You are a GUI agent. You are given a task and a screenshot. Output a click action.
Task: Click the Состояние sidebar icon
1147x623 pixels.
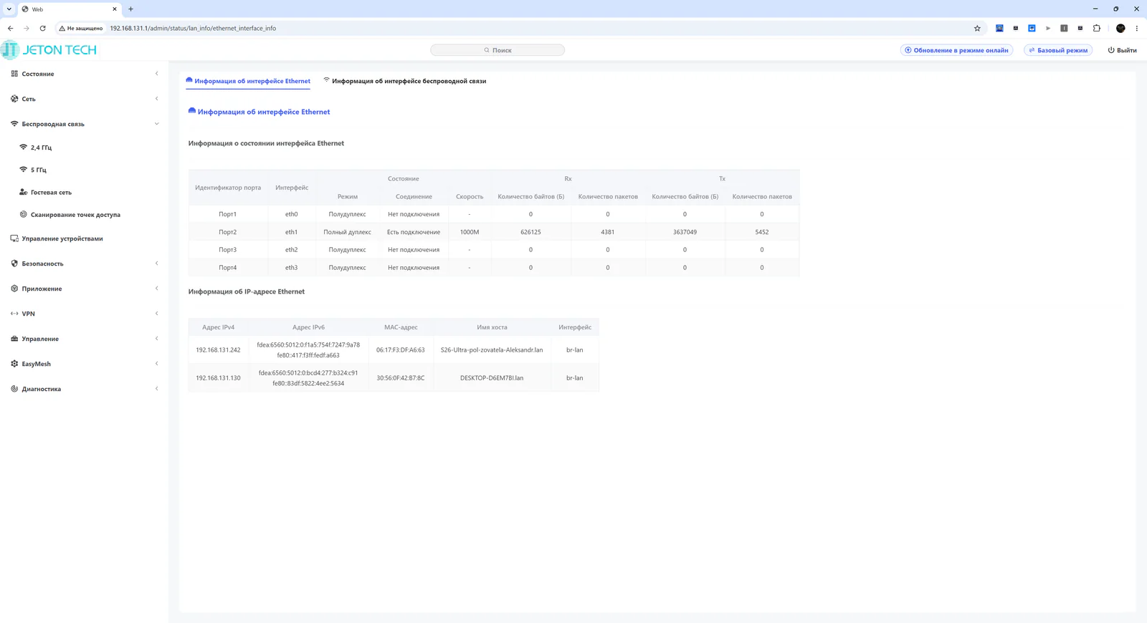click(14, 74)
